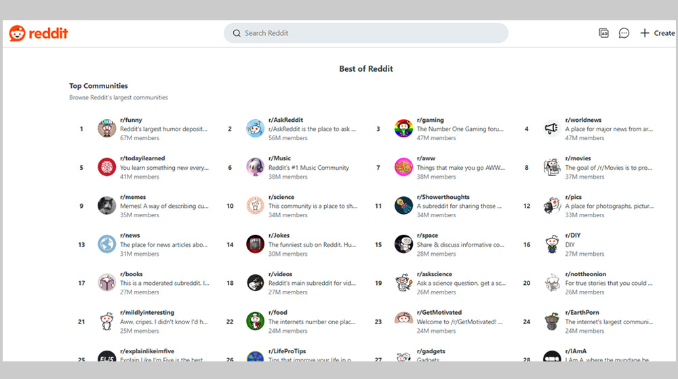Open the r/books community avatar
678x379 pixels.
(107, 283)
